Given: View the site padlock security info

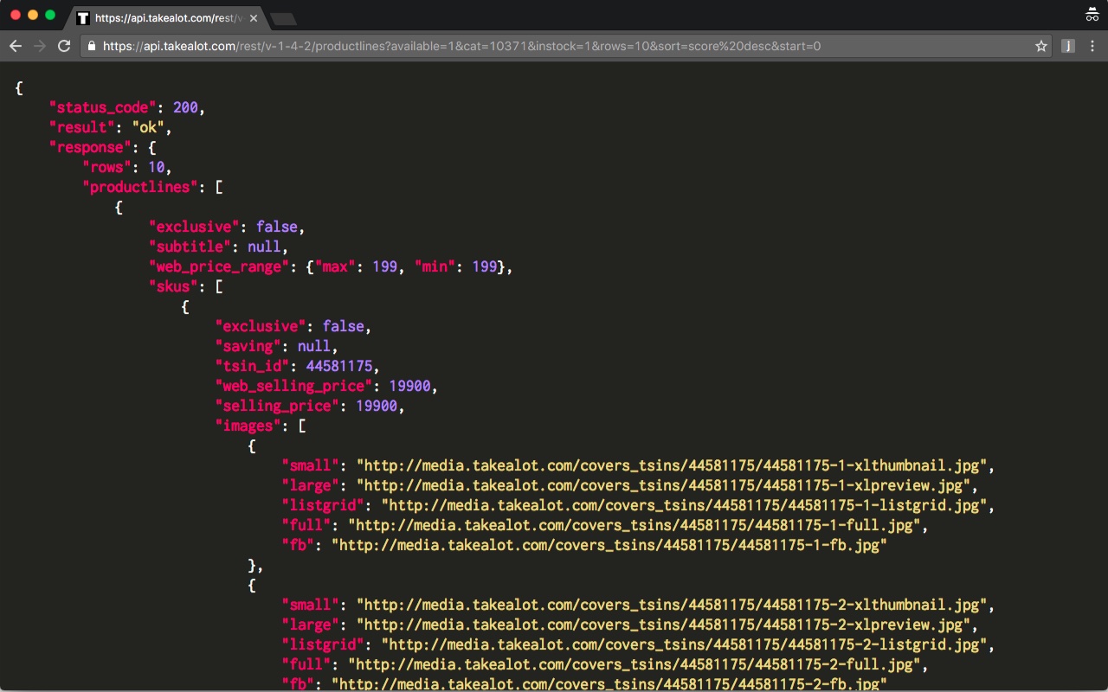Looking at the screenshot, I should click(x=91, y=46).
